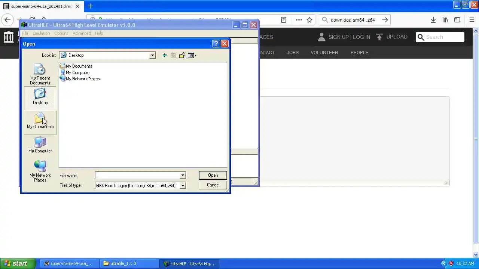Click browser back arrow button

click(x=7, y=20)
